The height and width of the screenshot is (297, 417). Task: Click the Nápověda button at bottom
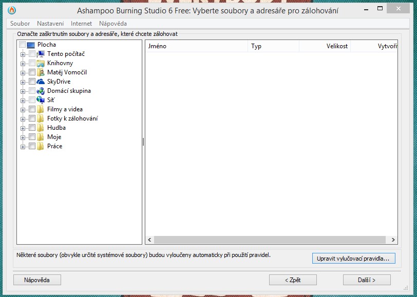(37, 280)
